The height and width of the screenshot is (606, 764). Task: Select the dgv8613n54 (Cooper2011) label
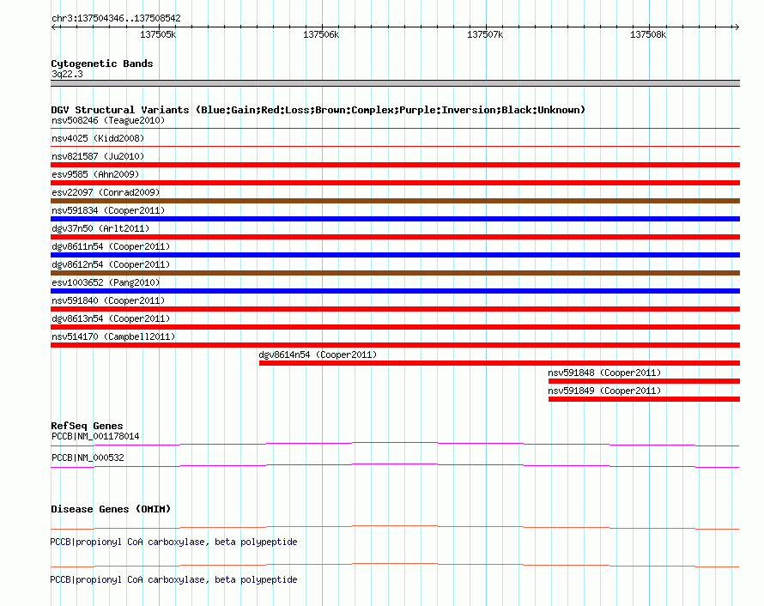111,318
